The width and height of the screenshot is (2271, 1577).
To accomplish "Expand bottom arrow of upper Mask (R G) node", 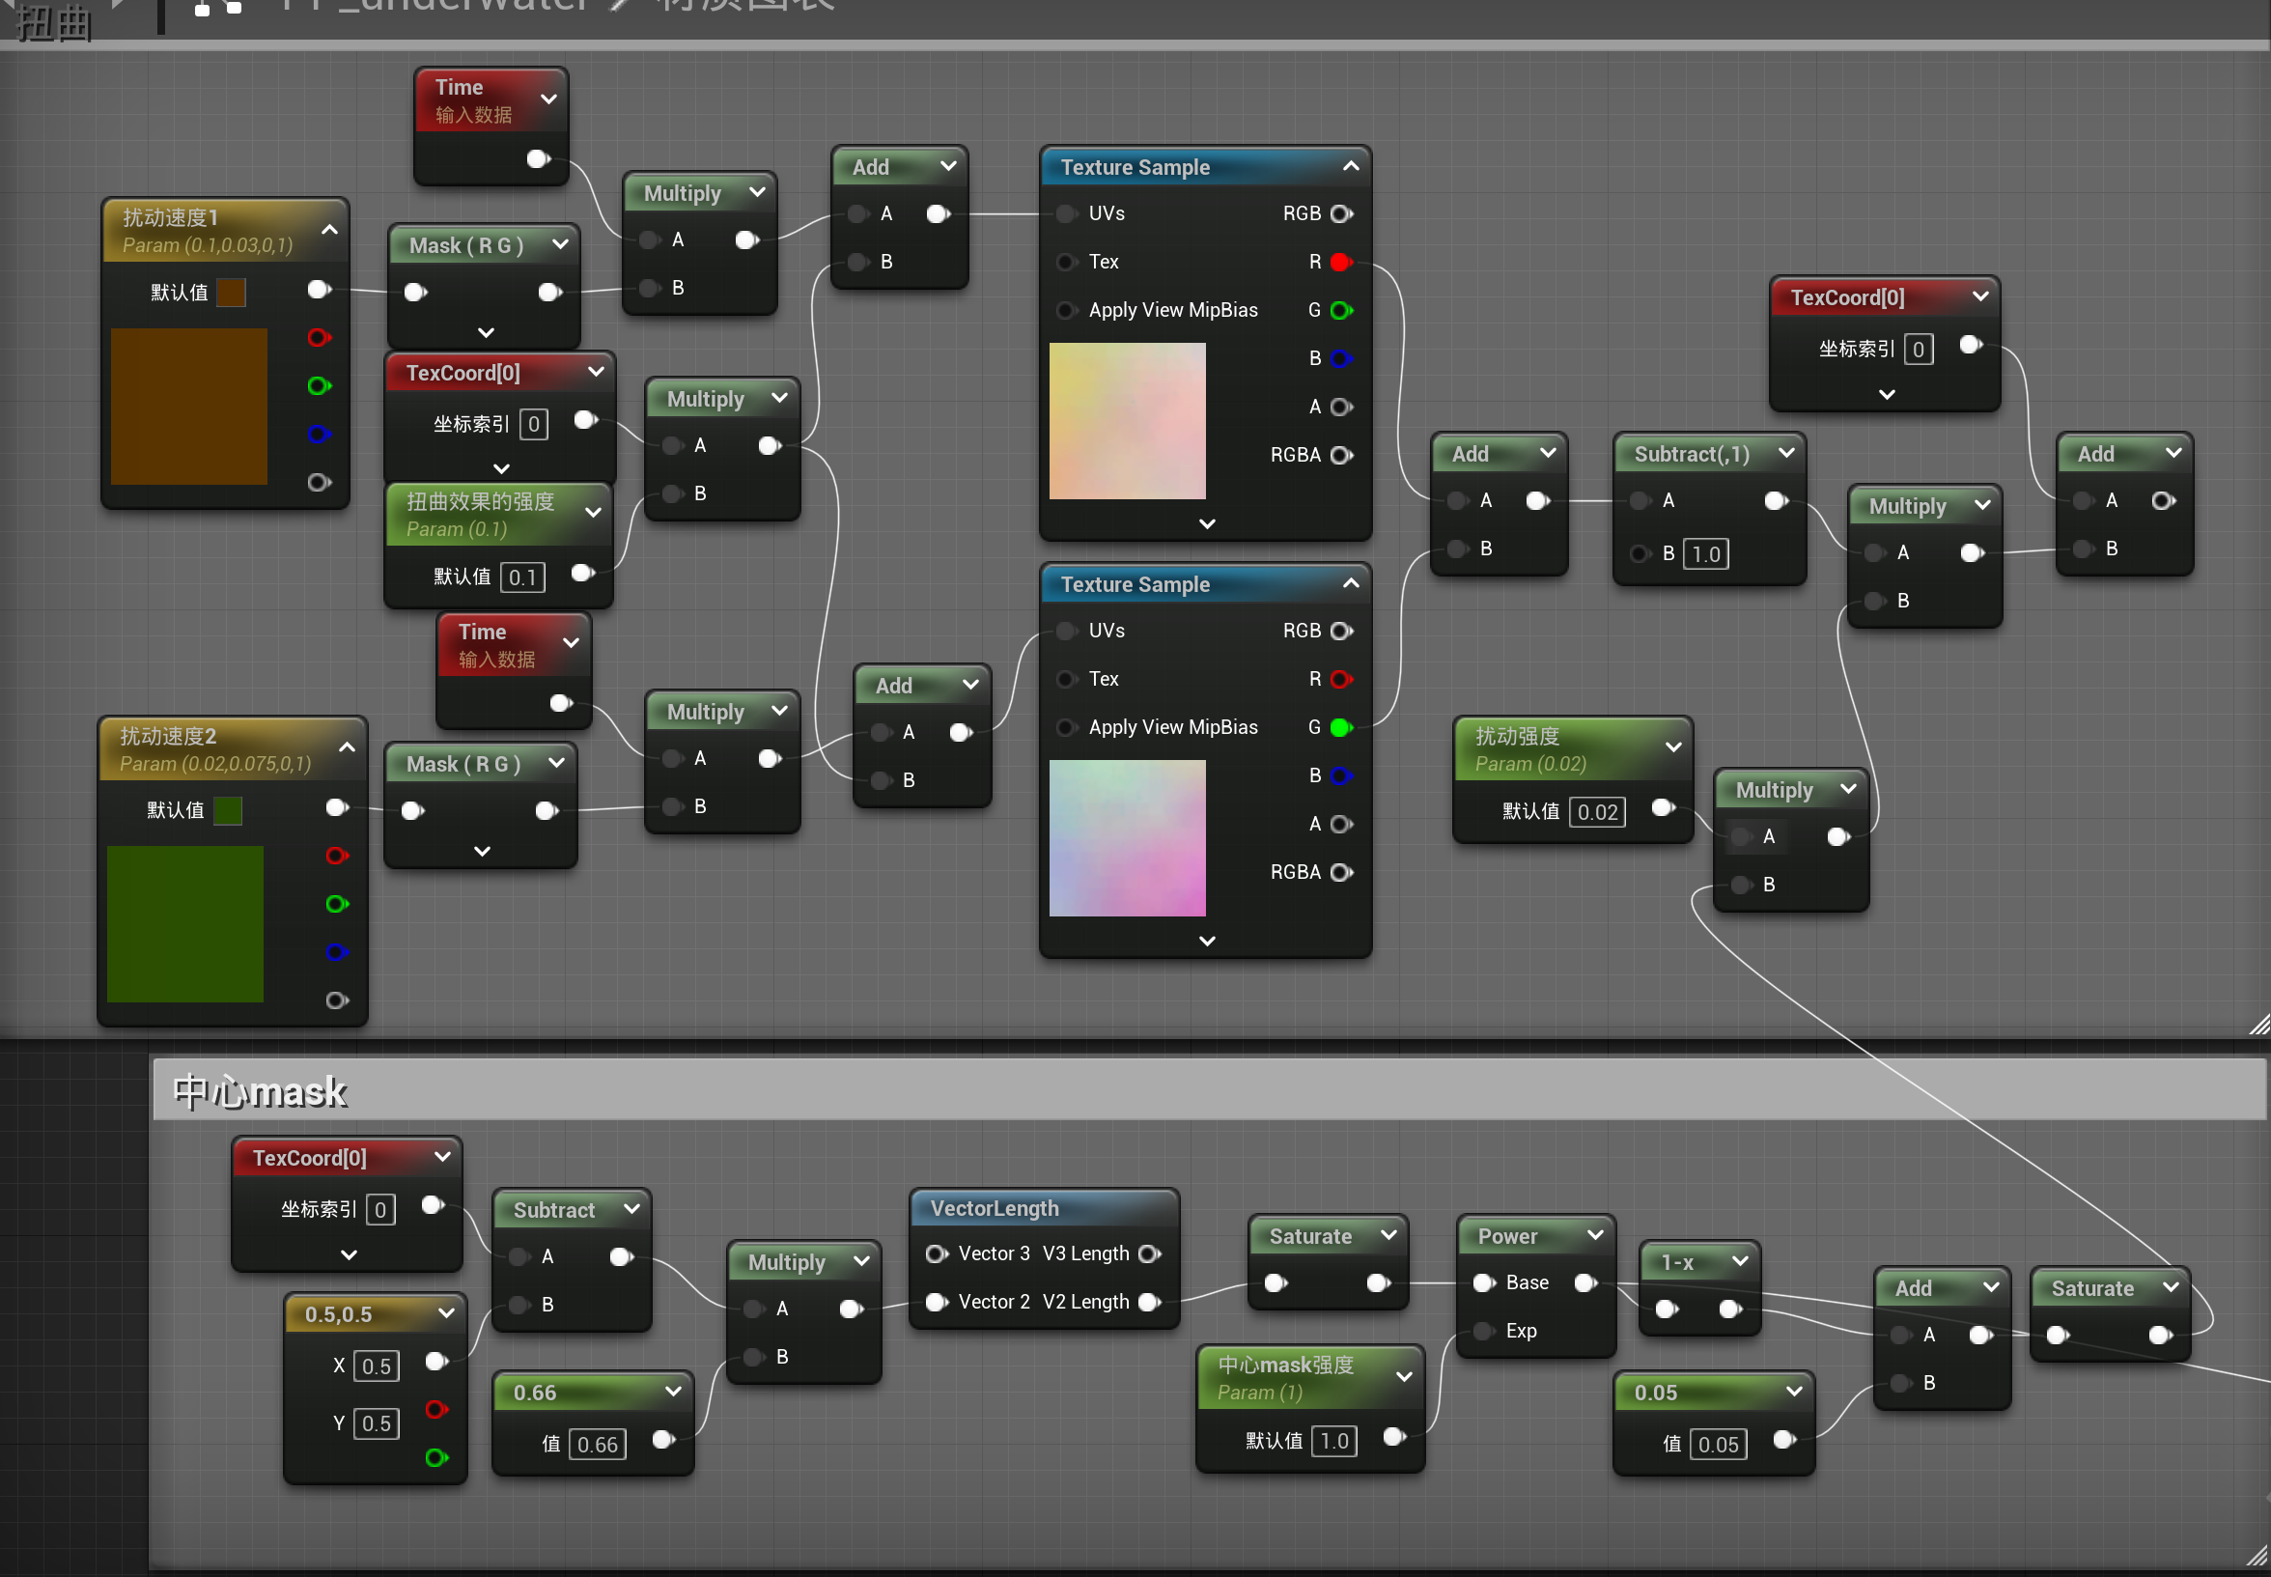I will (x=485, y=332).
